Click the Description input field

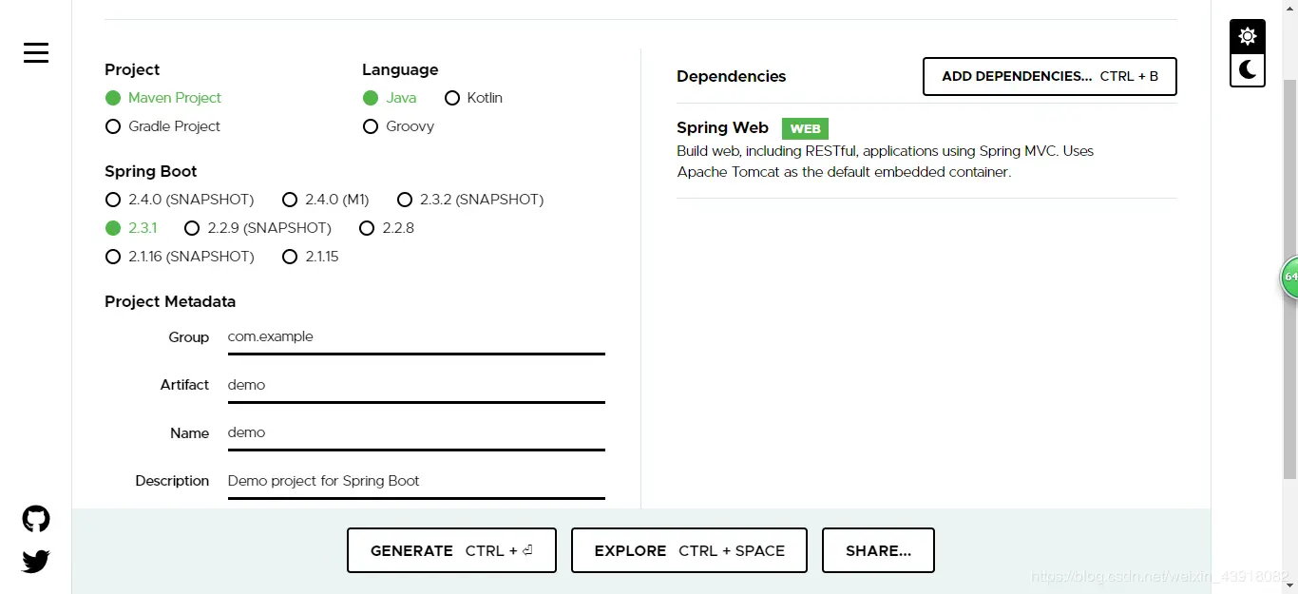coord(415,481)
